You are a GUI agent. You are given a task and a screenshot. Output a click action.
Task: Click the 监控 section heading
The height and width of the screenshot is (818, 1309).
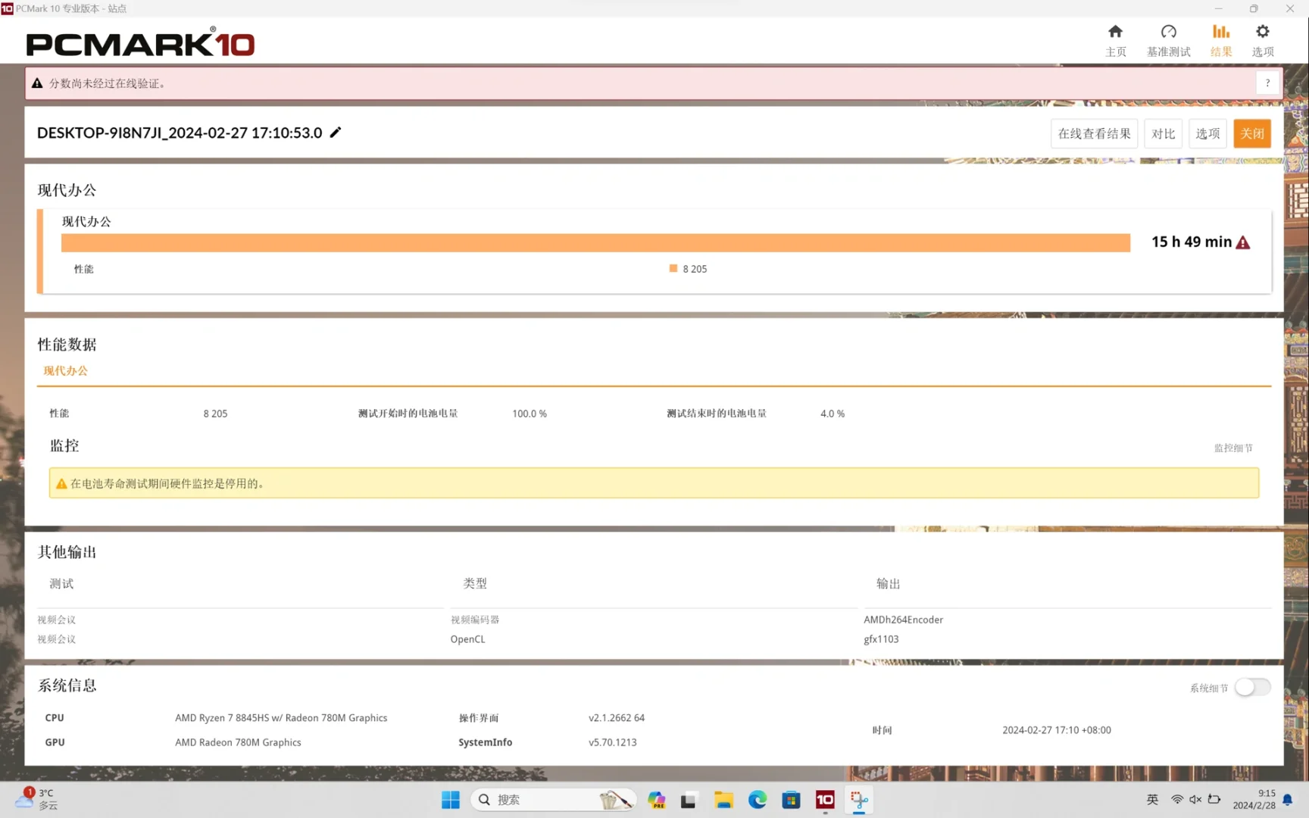[64, 445]
